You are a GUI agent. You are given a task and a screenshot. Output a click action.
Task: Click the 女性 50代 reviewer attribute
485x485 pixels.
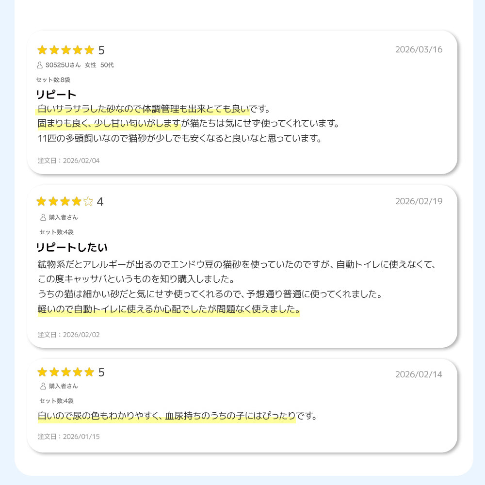[x=99, y=65]
